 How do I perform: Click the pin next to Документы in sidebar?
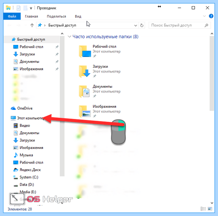point(57,62)
